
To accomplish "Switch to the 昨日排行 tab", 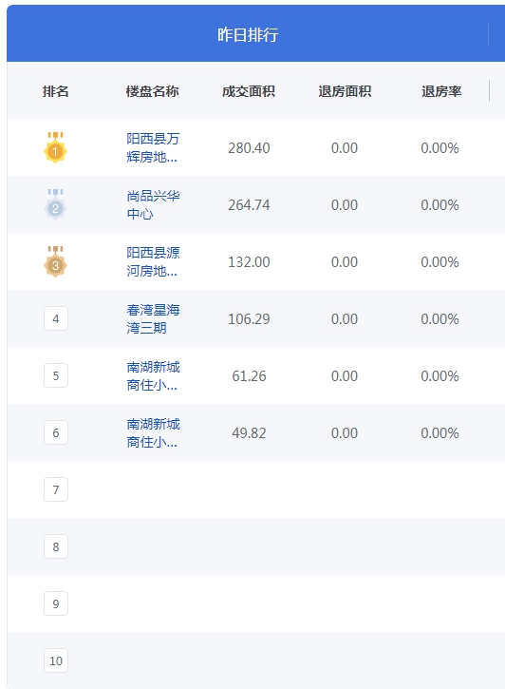I will point(248,34).
